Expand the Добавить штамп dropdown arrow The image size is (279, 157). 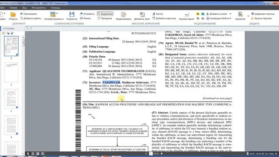point(231,14)
